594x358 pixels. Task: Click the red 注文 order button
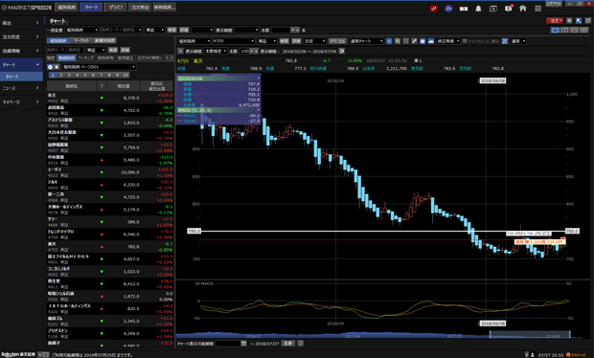point(555,20)
